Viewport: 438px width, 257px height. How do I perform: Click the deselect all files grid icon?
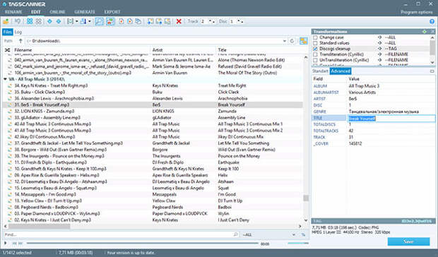coord(39,21)
